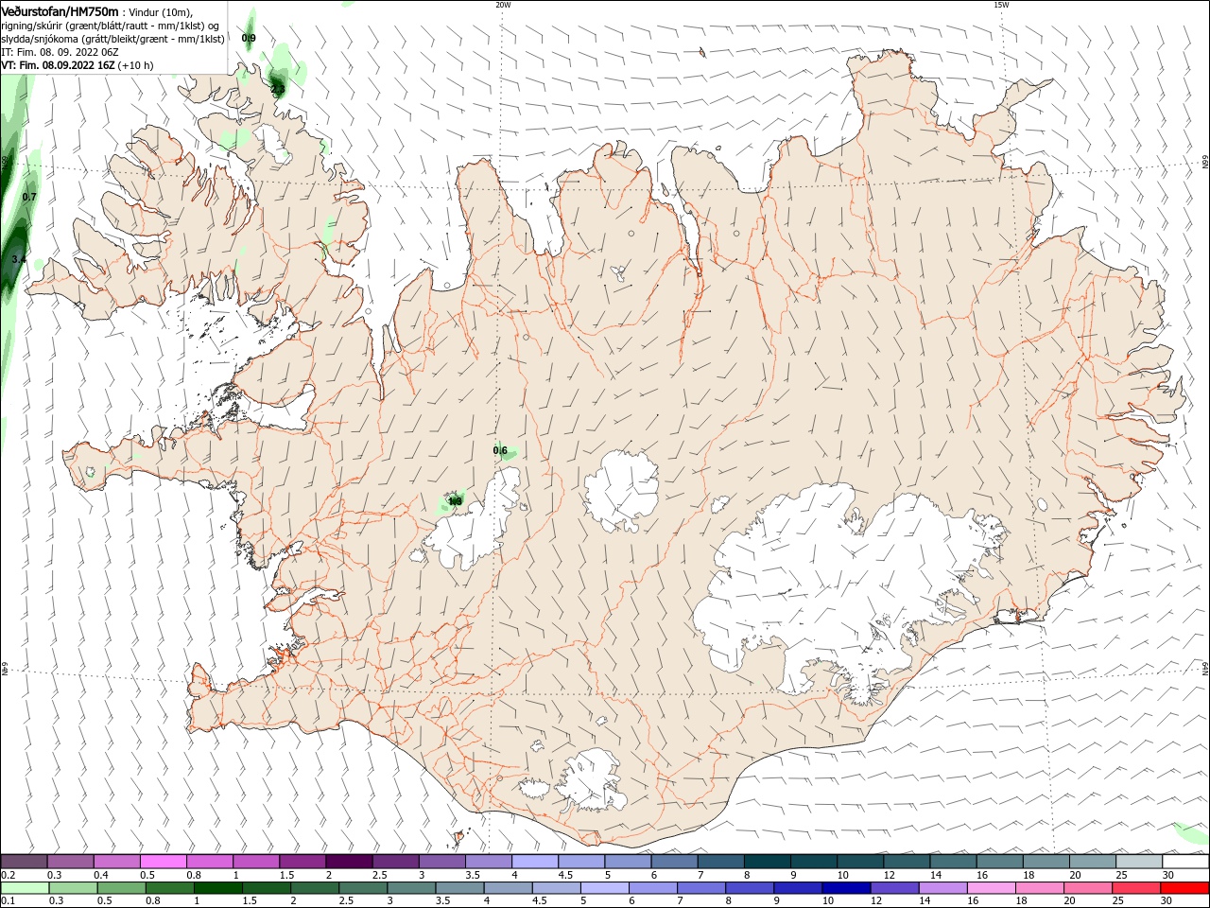This screenshot has width=1210, height=908.
Task: Pick the red swatch above lower-row 30
Action: coord(1185,888)
